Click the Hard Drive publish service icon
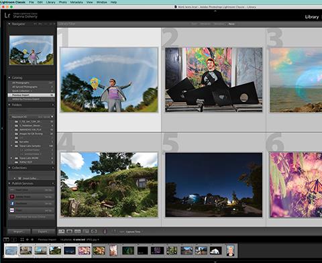Viewport: 322px width, 263px height. coord(12,190)
